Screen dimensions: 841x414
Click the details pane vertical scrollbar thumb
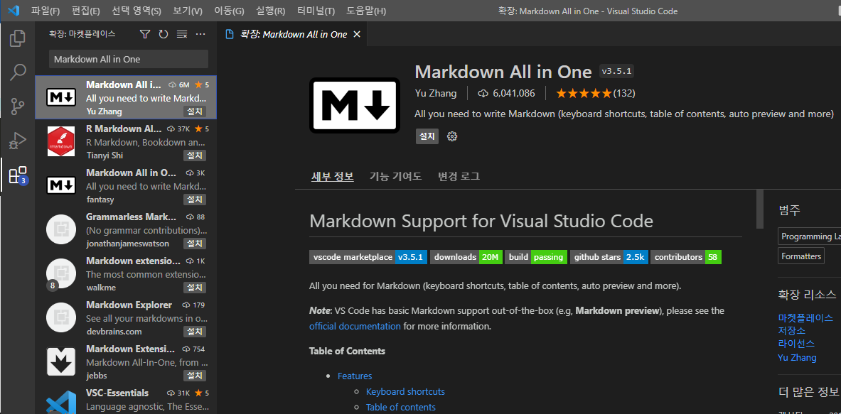pyautogui.click(x=759, y=209)
